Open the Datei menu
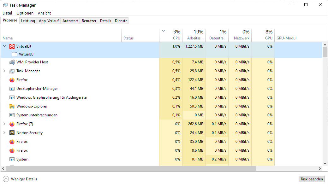 [7, 13]
